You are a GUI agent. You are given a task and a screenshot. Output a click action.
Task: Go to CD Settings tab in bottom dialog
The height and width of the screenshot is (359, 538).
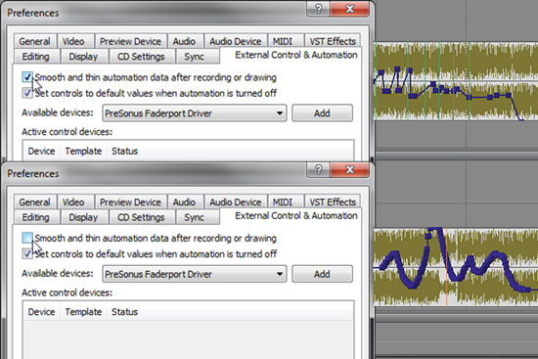pyautogui.click(x=141, y=217)
